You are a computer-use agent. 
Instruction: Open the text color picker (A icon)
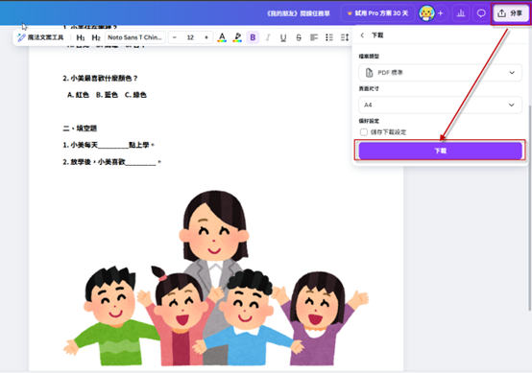pyautogui.click(x=222, y=37)
